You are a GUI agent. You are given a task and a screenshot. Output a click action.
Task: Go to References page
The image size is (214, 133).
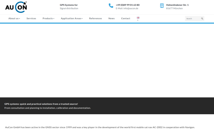pyautogui.click(x=96, y=18)
